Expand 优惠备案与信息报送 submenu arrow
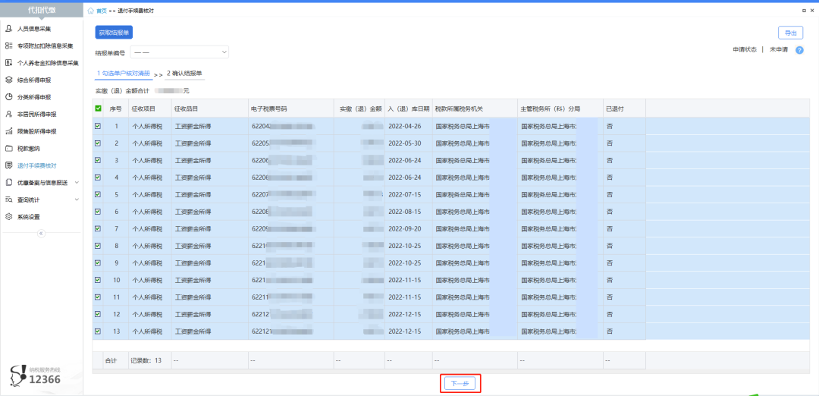The width and height of the screenshot is (819, 396). 77,182
